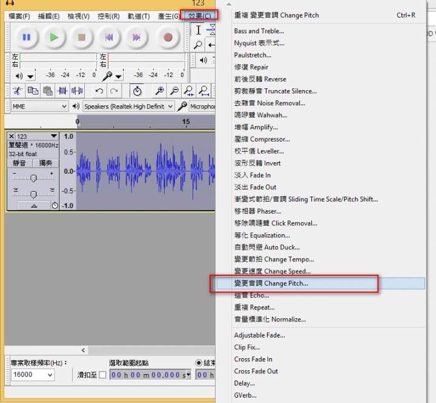436x403 pixels.
Task: Skip to end of the track
Action: 136,37
